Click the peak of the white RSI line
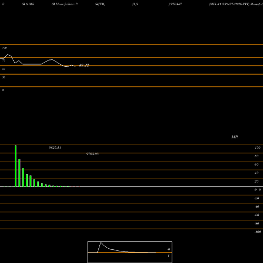This screenshot has width=263, height=263. point(7,55)
